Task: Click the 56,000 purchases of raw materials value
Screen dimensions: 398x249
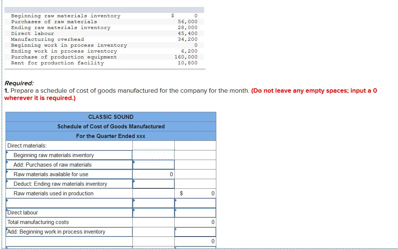Action: click(x=188, y=22)
